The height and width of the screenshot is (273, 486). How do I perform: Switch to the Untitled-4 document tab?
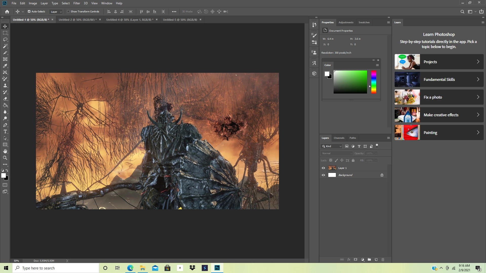point(130,19)
